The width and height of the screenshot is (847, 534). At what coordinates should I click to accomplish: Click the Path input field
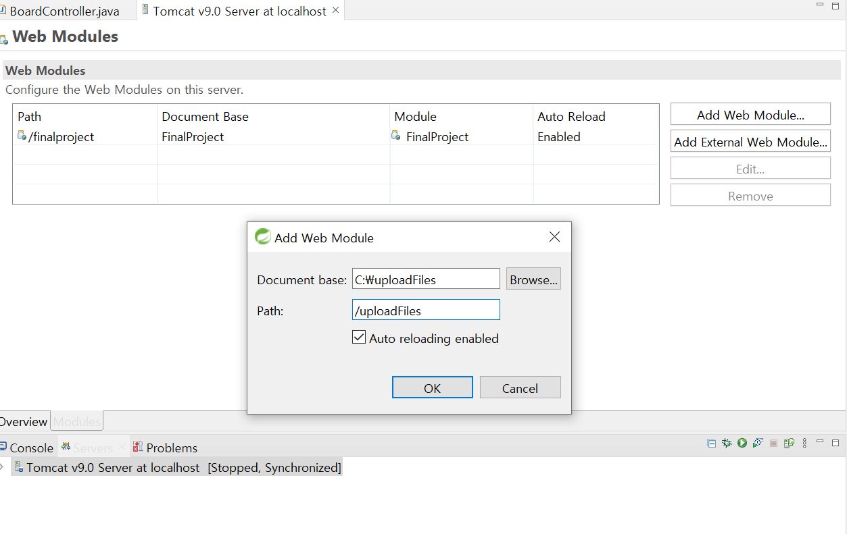(x=426, y=310)
